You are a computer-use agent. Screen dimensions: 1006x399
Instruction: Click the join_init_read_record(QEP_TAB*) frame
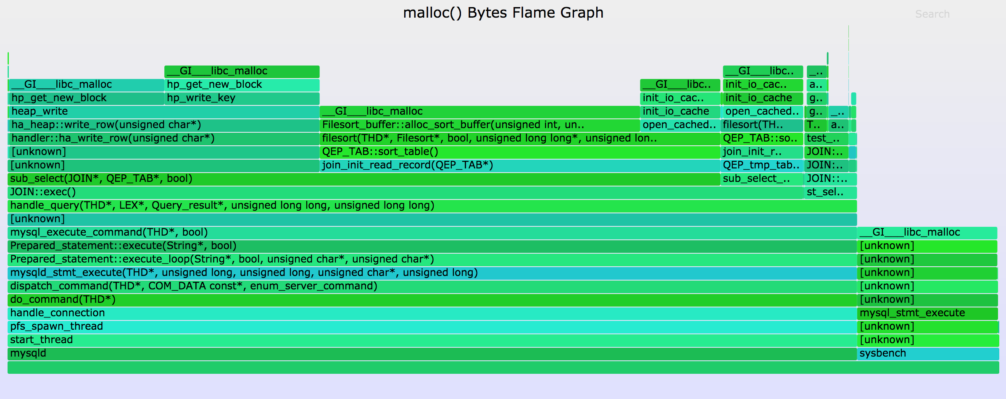520,165
